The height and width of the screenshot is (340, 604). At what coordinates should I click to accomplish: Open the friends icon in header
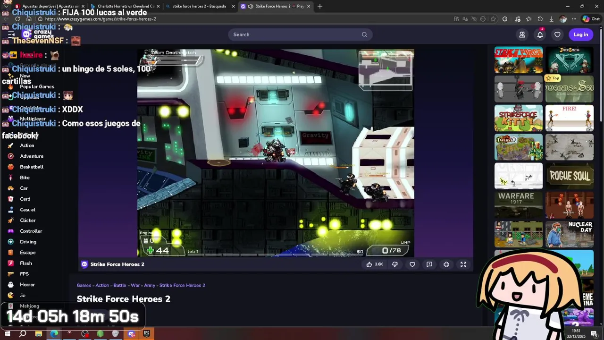(522, 34)
